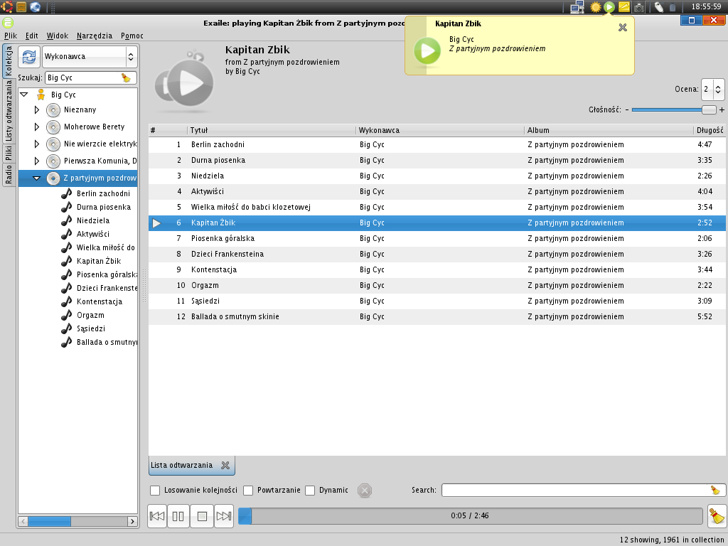728x546 pixels.
Task: Open the Plik menu
Action: pos(11,36)
